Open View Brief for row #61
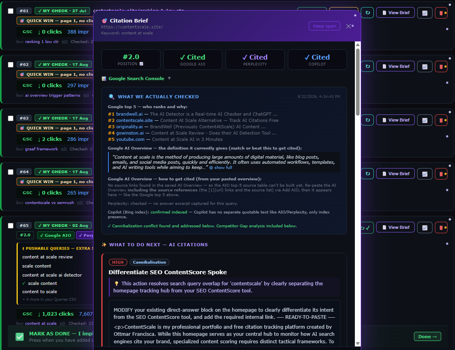Screen dimensions: 455x350 pyautogui.click(x=395, y=13)
